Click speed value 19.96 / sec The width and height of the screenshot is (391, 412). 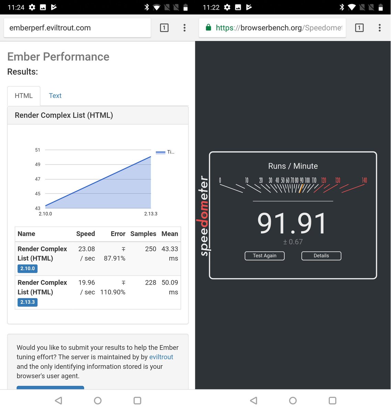(87, 287)
